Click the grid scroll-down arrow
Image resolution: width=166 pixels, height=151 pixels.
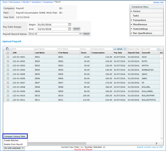[162, 138]
